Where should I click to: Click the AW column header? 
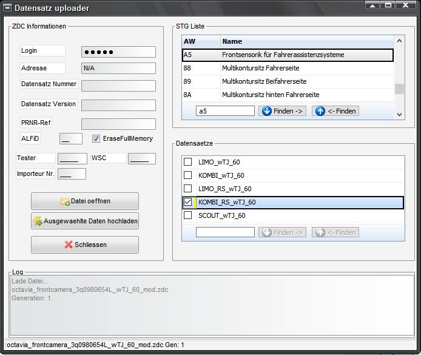coord(200,41)
